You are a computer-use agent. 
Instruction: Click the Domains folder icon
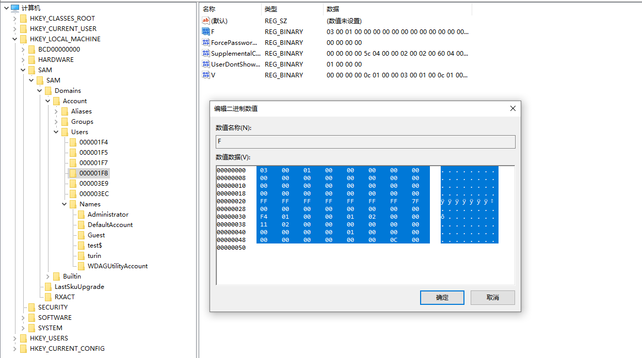pyautogui.click(x=48, y=90)
